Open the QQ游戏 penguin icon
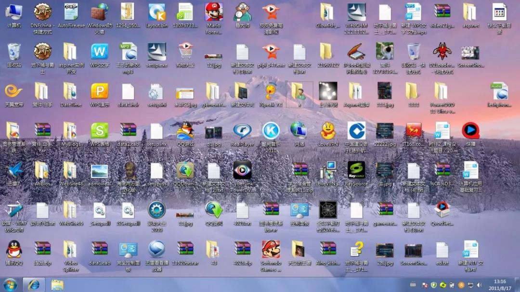 click(x=185, y=130)
